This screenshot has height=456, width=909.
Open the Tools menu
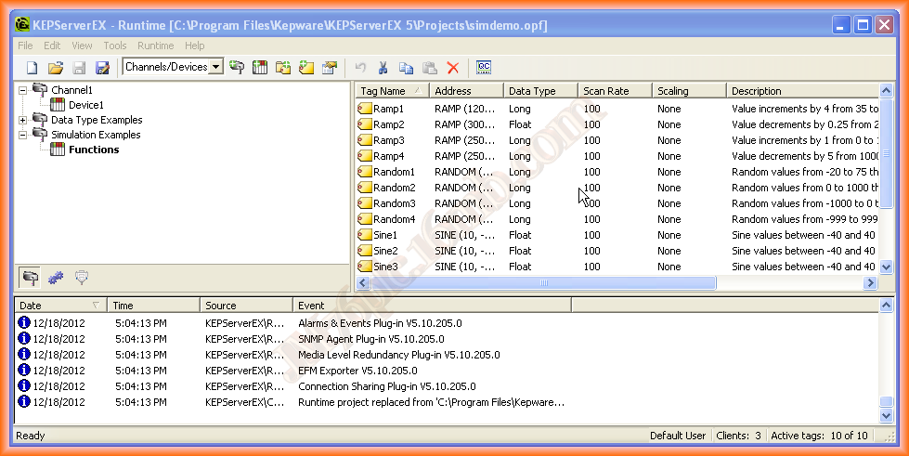click(x=115, y=46)
